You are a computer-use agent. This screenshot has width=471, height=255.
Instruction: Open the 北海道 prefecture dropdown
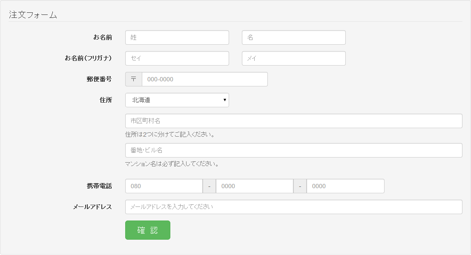click(x=177, y=100)
